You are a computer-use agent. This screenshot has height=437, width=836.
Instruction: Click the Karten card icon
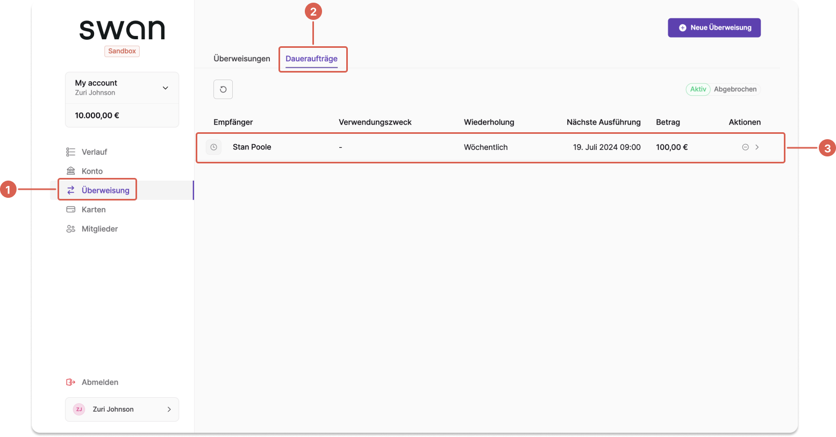[70, 210]
